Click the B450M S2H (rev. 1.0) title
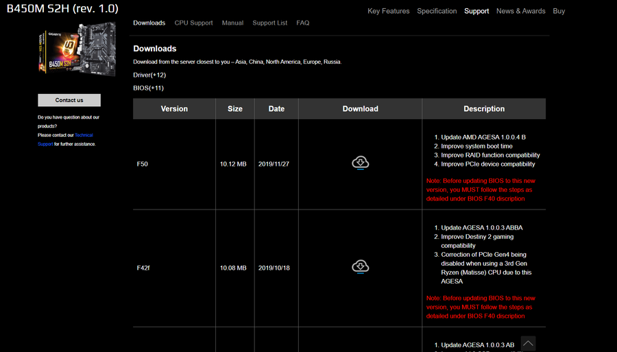Screen dimensions: 617x352 pyautogui.click(x=62, y=8)
